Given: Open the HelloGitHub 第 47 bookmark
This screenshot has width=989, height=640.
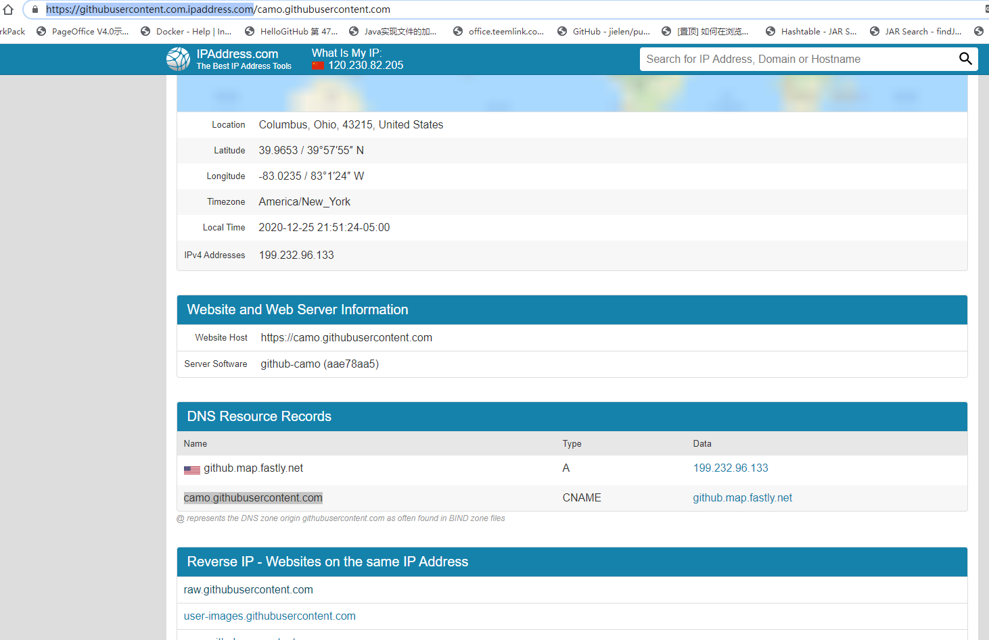Looking at the screenshot, I should [x=292, y=31].
